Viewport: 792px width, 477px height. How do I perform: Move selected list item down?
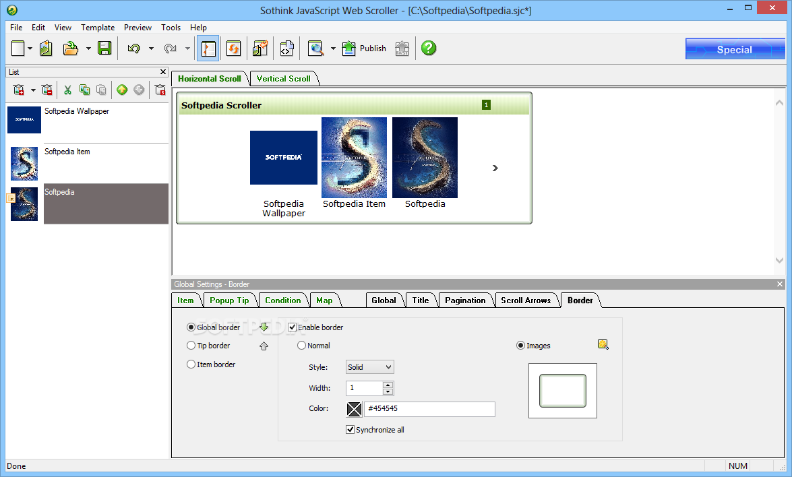pyautogui.click(x=139, y=90)
